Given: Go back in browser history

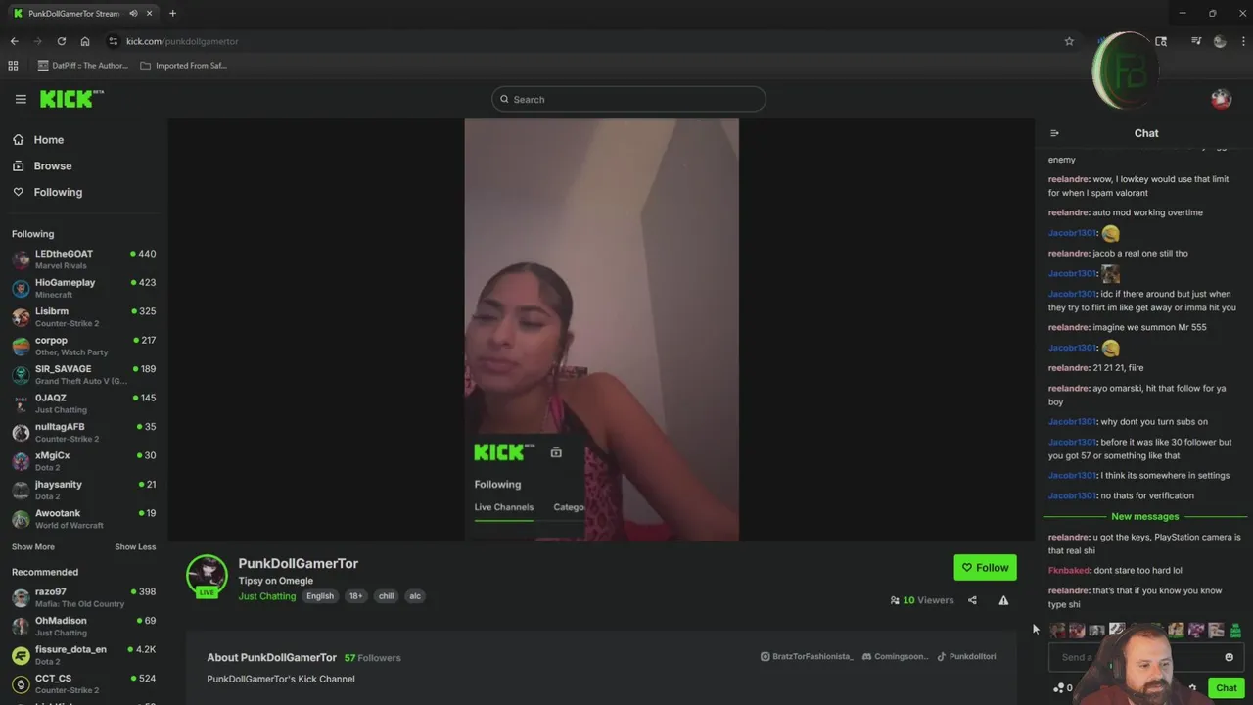Looking at the screenshot, I should pos(14,41).
